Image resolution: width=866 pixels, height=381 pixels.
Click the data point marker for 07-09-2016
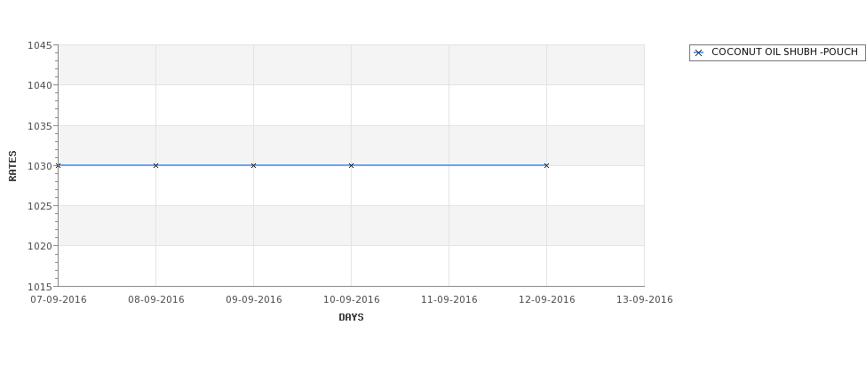click(59, 165)
